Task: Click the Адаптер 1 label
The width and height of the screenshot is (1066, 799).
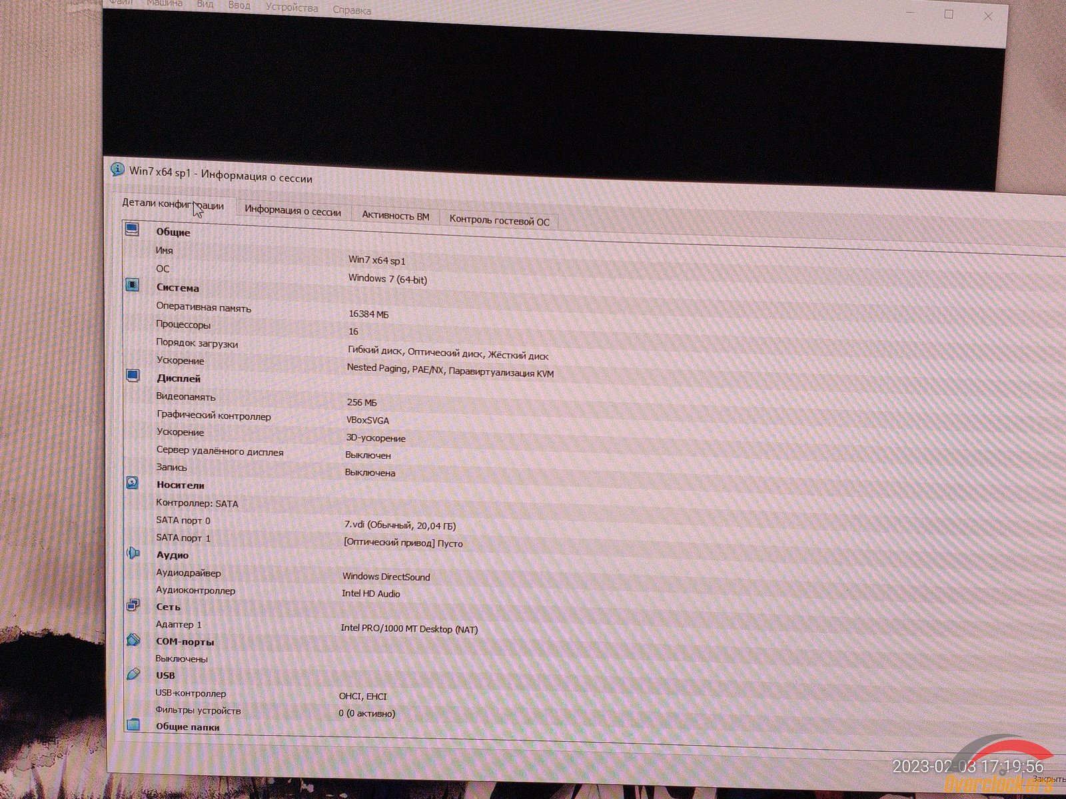Action: [x=179, y=625]
